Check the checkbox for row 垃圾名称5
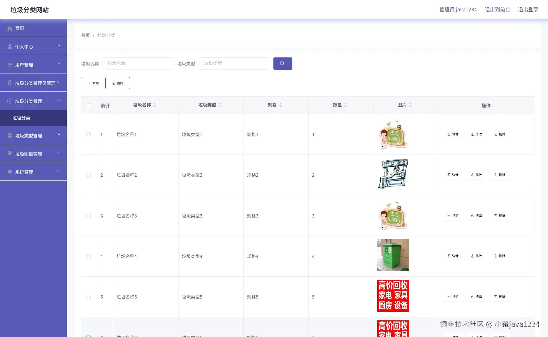 [x=88, y=297]
